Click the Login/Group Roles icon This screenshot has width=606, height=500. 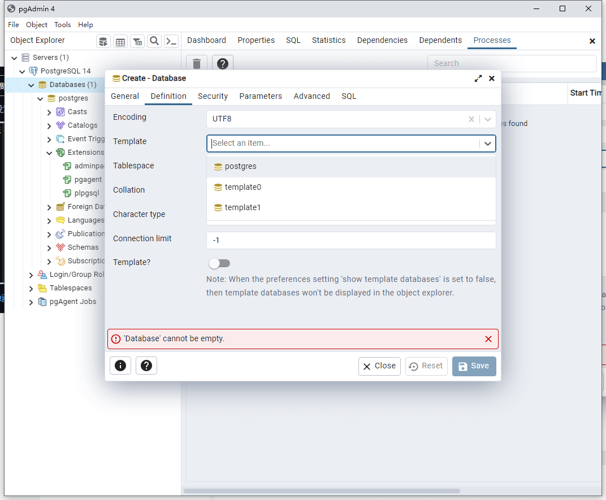(x=42, y=275)
